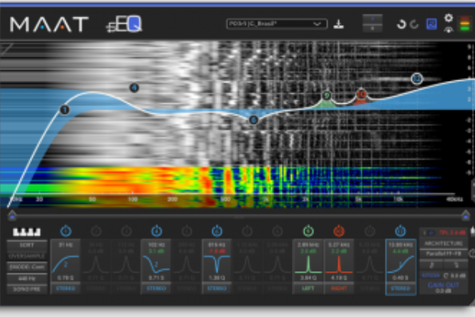Screen dimensions: 475x317
Task: Click the red-yellow-green indicator lights
Action: pos(465,23)
